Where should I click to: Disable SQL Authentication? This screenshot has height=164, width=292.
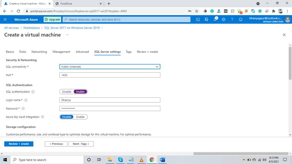point(67,92)
